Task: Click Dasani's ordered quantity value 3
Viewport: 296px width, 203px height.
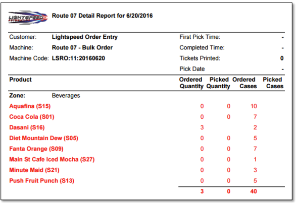Action: 202,127
